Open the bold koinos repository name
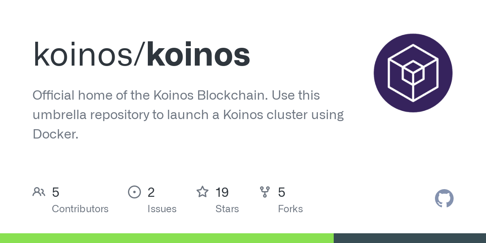The width and height of the screenshot is (486, 243). [x=198, y=55]
